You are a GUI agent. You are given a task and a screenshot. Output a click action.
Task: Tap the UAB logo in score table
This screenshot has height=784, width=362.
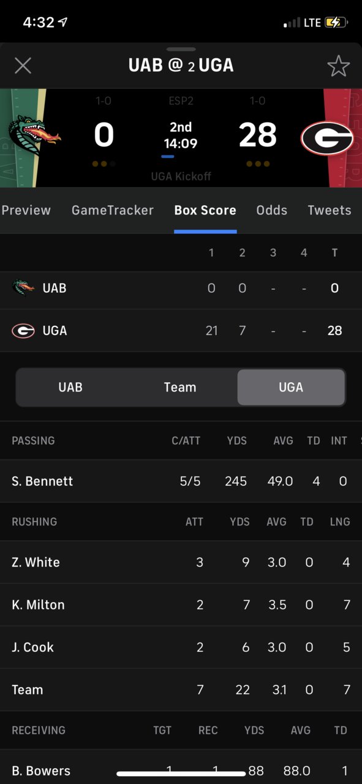pyautogui.click(x=23, y=287)
